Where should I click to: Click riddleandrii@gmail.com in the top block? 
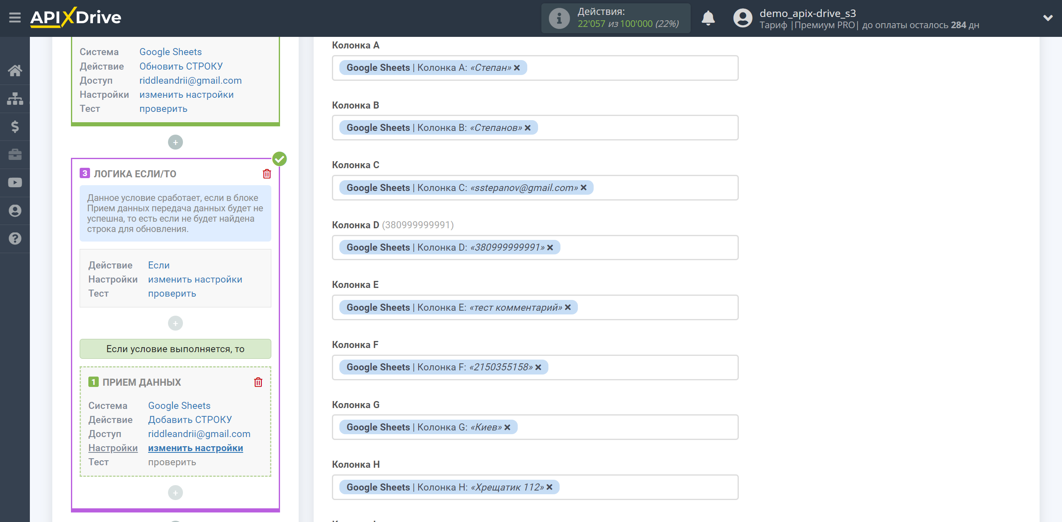point(190,80)
